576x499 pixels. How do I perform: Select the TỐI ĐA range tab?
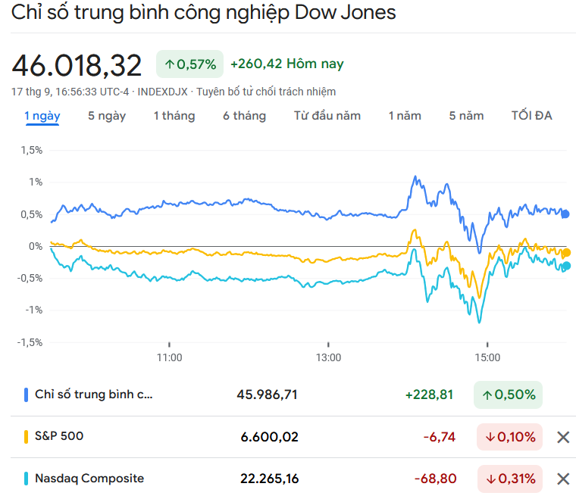click(x=531, y=116)
